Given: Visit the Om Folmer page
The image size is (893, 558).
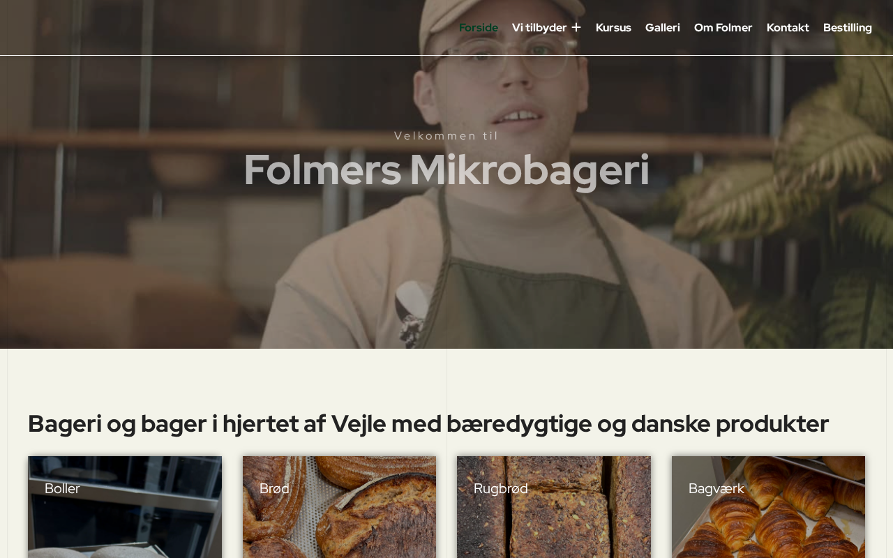Looking at the screenshot, I should tap(723, 27).
